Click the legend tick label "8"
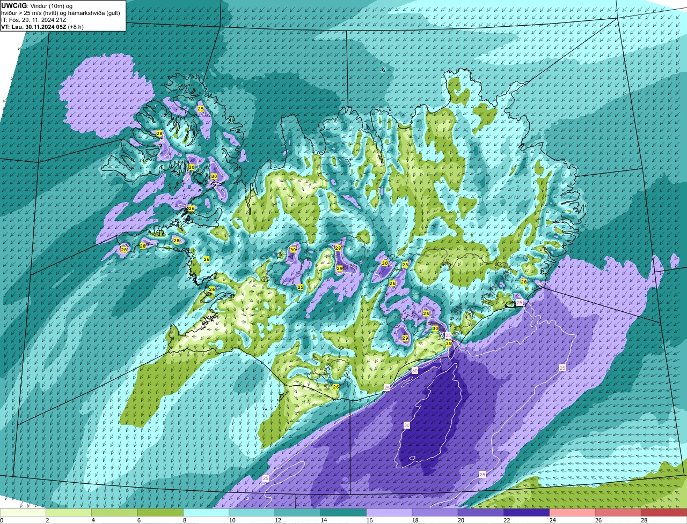687x524 pixels. (184, 520)
